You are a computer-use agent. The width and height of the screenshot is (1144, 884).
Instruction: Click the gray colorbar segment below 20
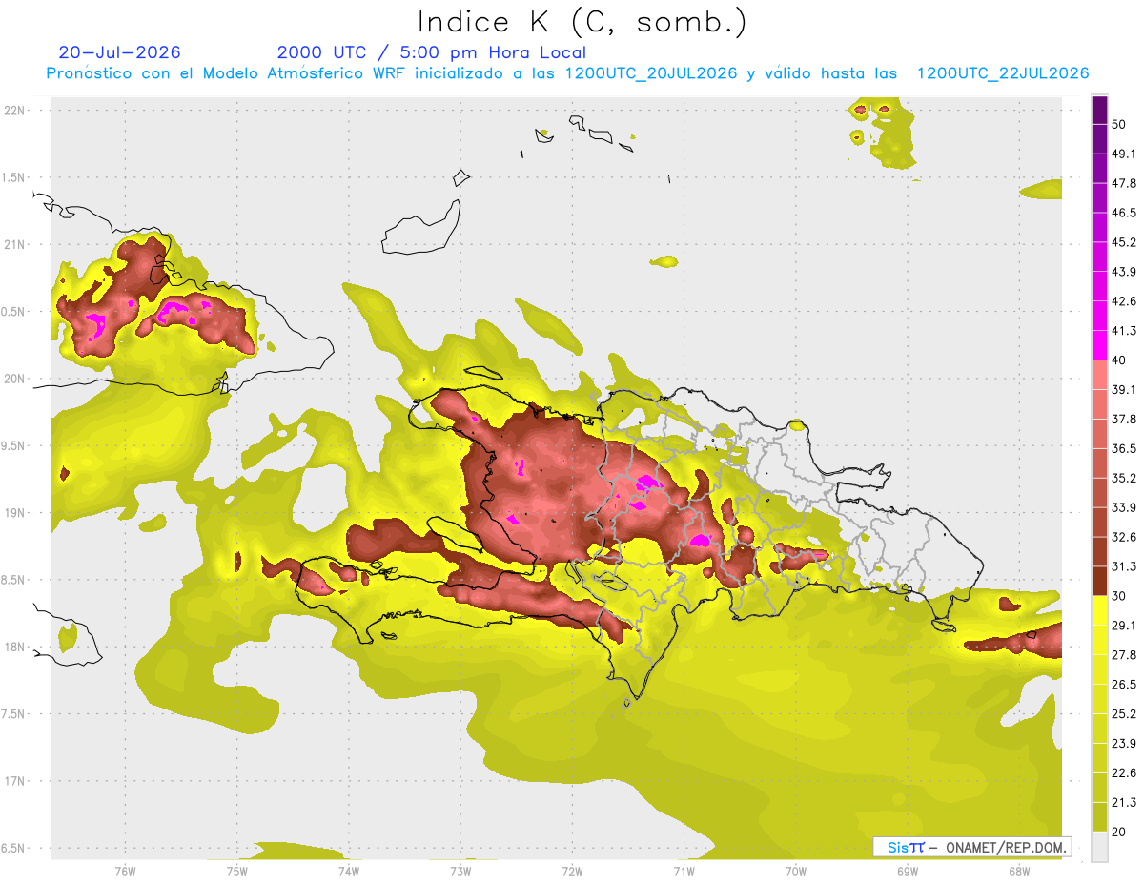click(x=1100, y=847)
